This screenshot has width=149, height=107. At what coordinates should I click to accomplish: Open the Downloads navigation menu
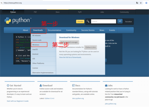coord(38,30)
